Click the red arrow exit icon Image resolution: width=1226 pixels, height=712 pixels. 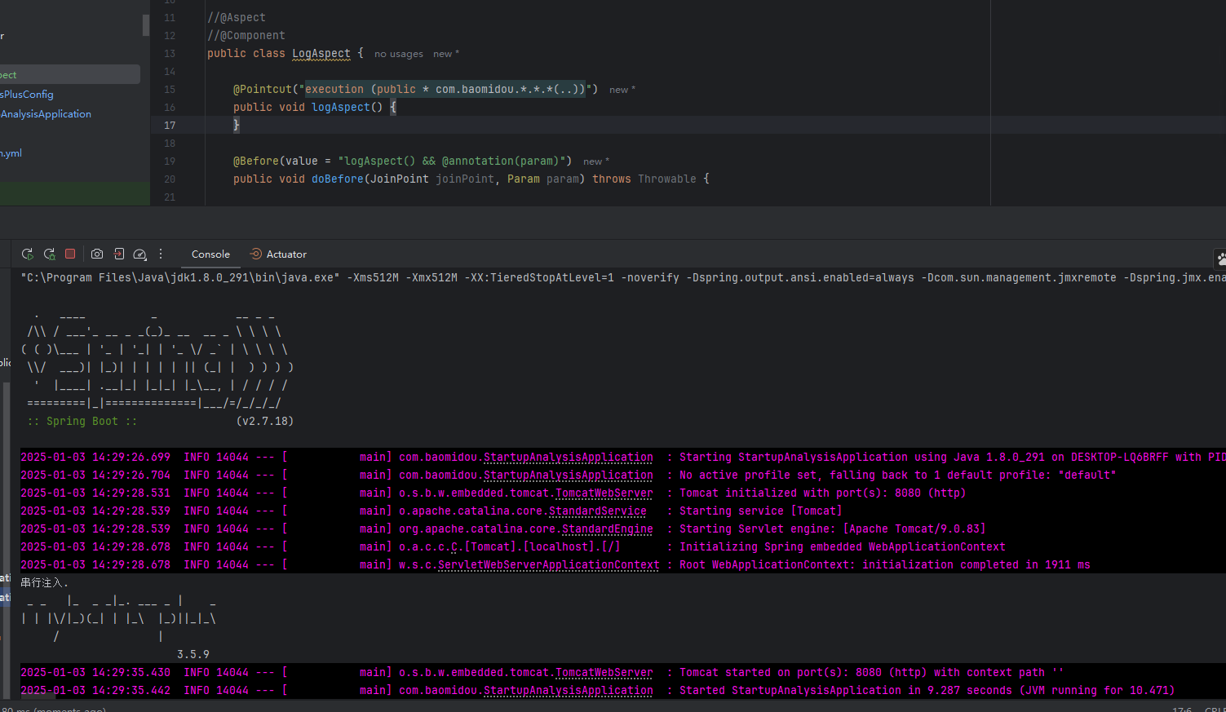(119, 254)
